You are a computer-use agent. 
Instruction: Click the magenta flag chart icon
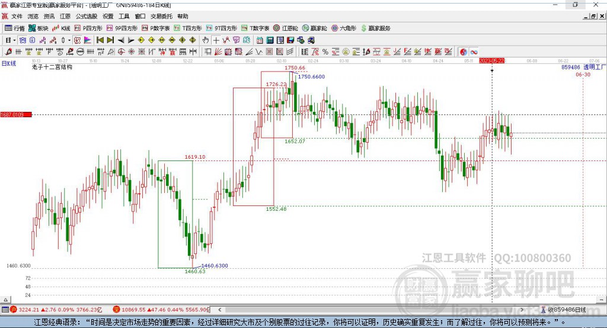pyautogui.click(x=88, y=40)
